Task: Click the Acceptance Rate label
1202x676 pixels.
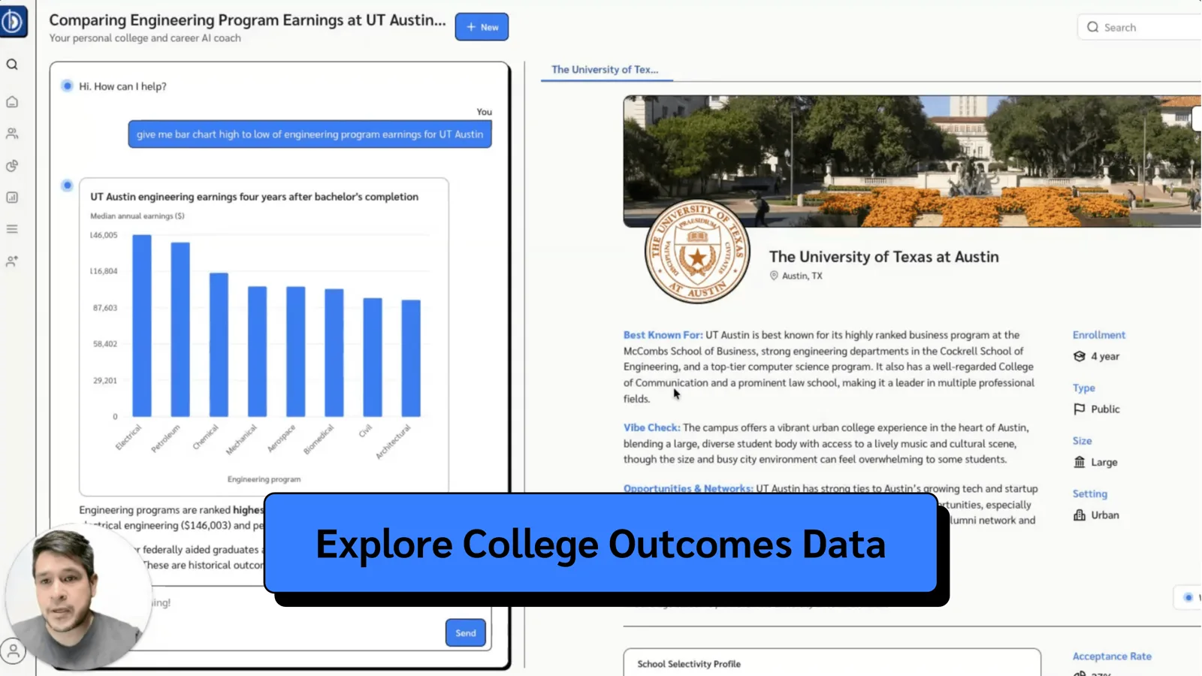Action: pos(1112,656)
